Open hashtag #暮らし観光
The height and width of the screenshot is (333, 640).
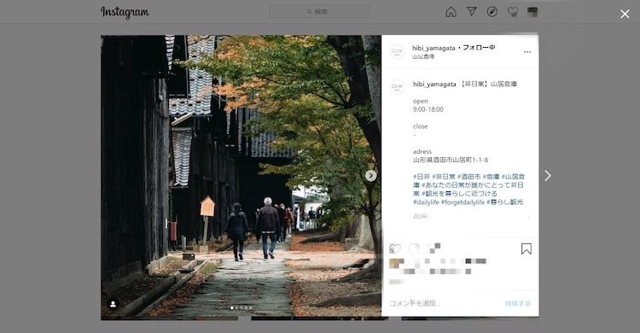[505, 202]
